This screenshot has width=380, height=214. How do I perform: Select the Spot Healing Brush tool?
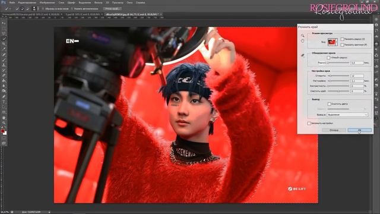[x=4, y=55]
